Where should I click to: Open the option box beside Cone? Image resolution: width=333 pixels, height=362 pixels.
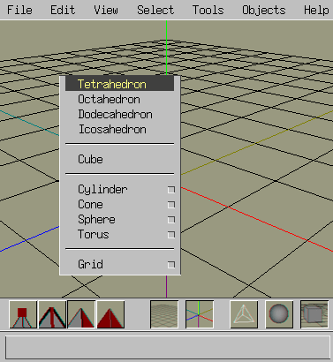171,205
